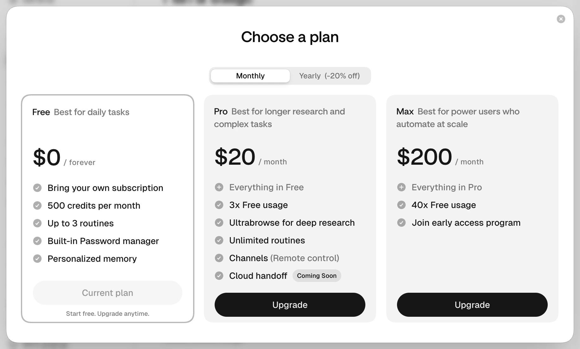Click checkmark icon beside Join early access program
The height and width of the screenshot is (349, 580).
point(401,223)
